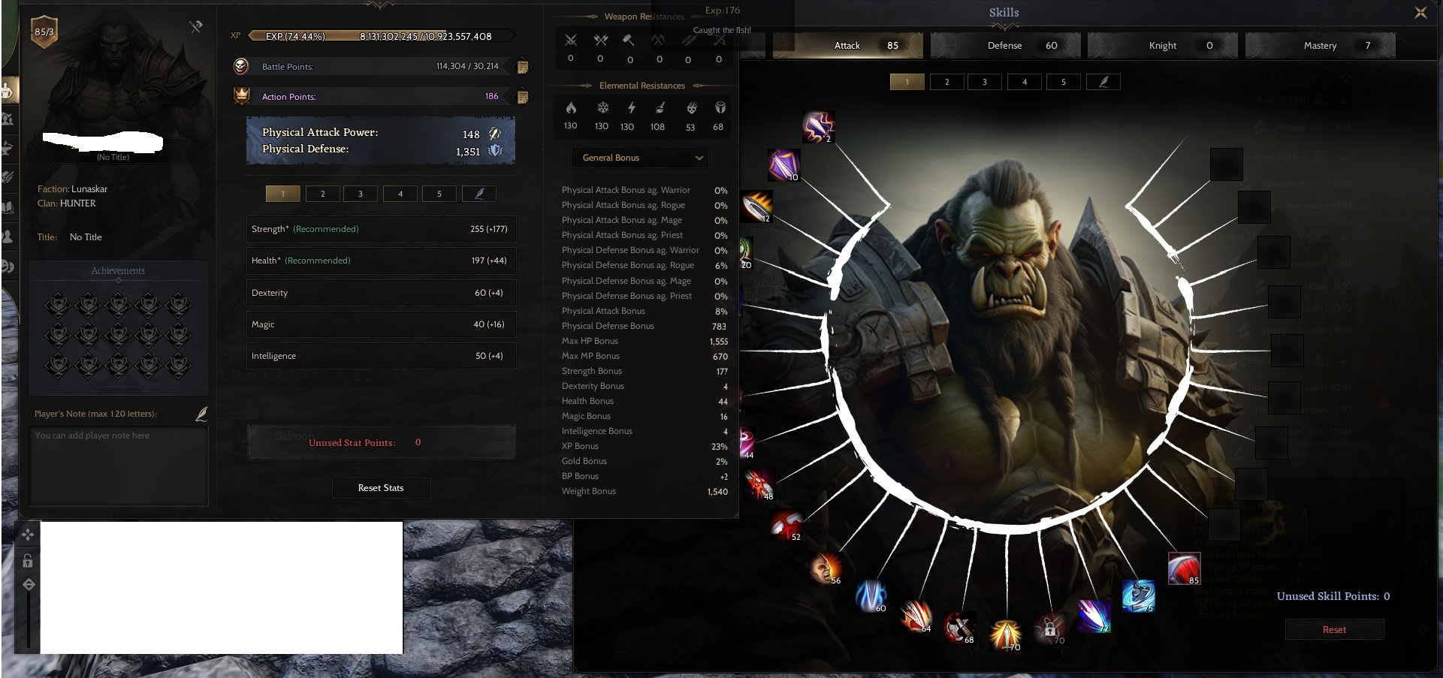Open the anvil crafting icon in sidebar
The width and height of the screenshot is (1443, 678).
[8, 148]
